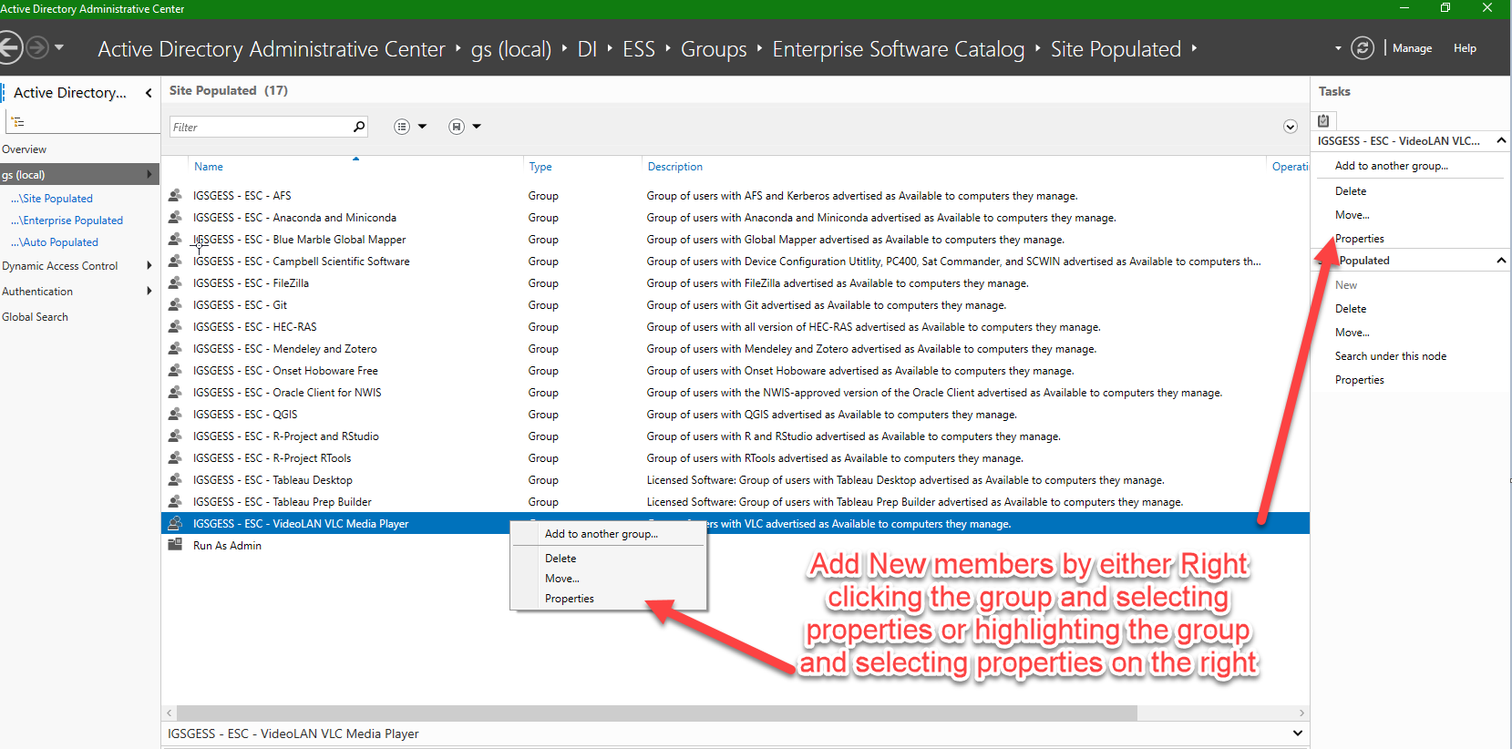Collapse the IGSGESS - ESC - VideoLAN VLC tasks section
Image resolution: width=1512 pixels, height=749 pixels.
(1501, 140)
